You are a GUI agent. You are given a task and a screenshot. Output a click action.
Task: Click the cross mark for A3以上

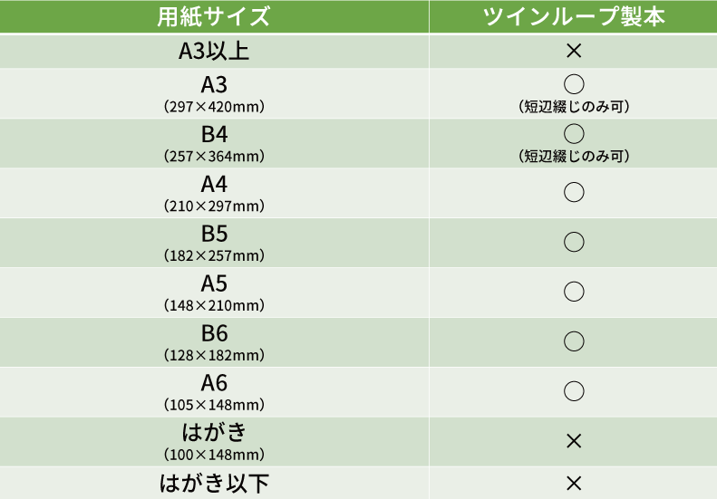(x=573, y=52)
